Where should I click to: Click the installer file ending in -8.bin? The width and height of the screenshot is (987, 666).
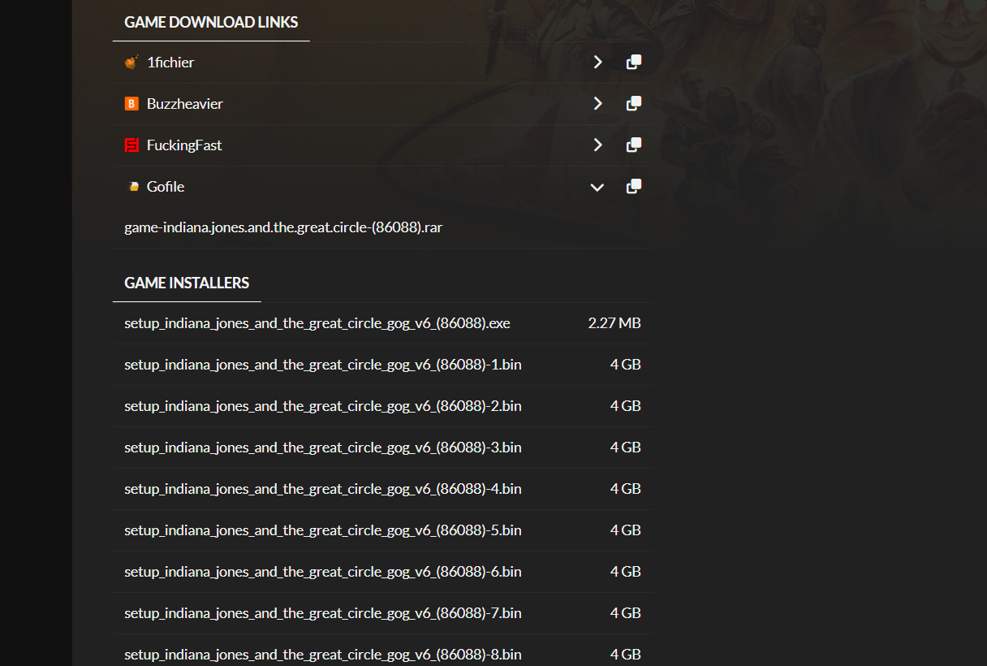click(x=323, y=655)
